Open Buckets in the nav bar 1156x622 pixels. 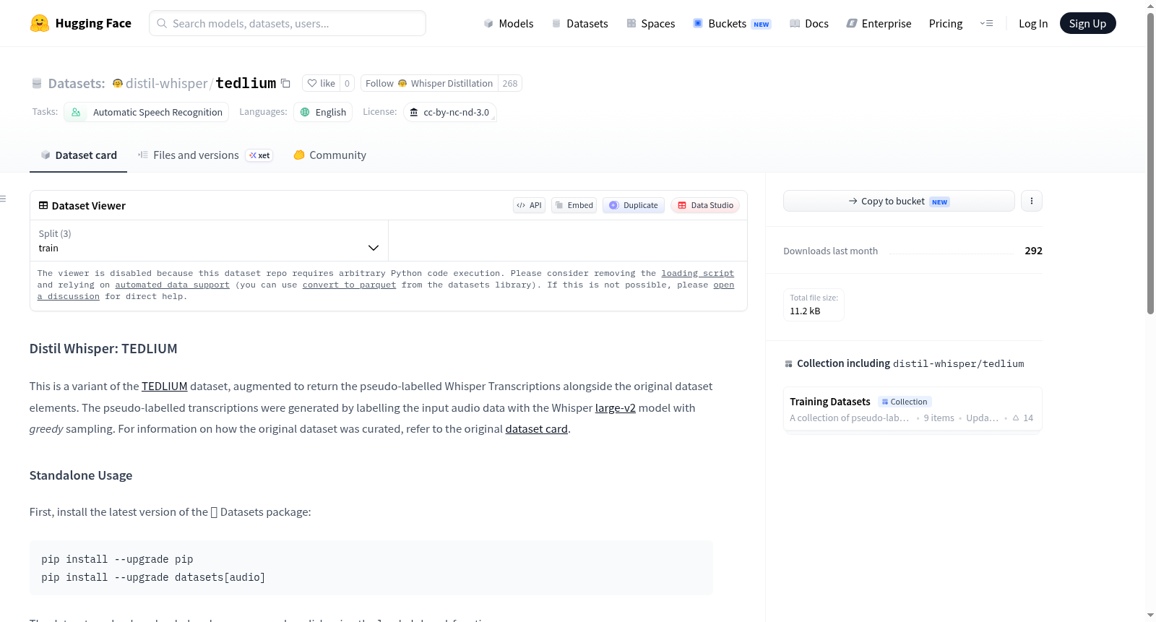(732, 24)
